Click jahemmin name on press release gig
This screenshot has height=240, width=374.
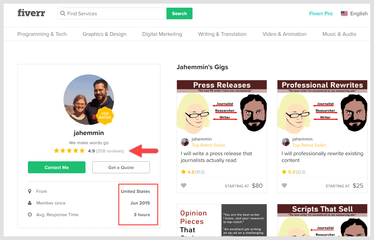point(202,139)
